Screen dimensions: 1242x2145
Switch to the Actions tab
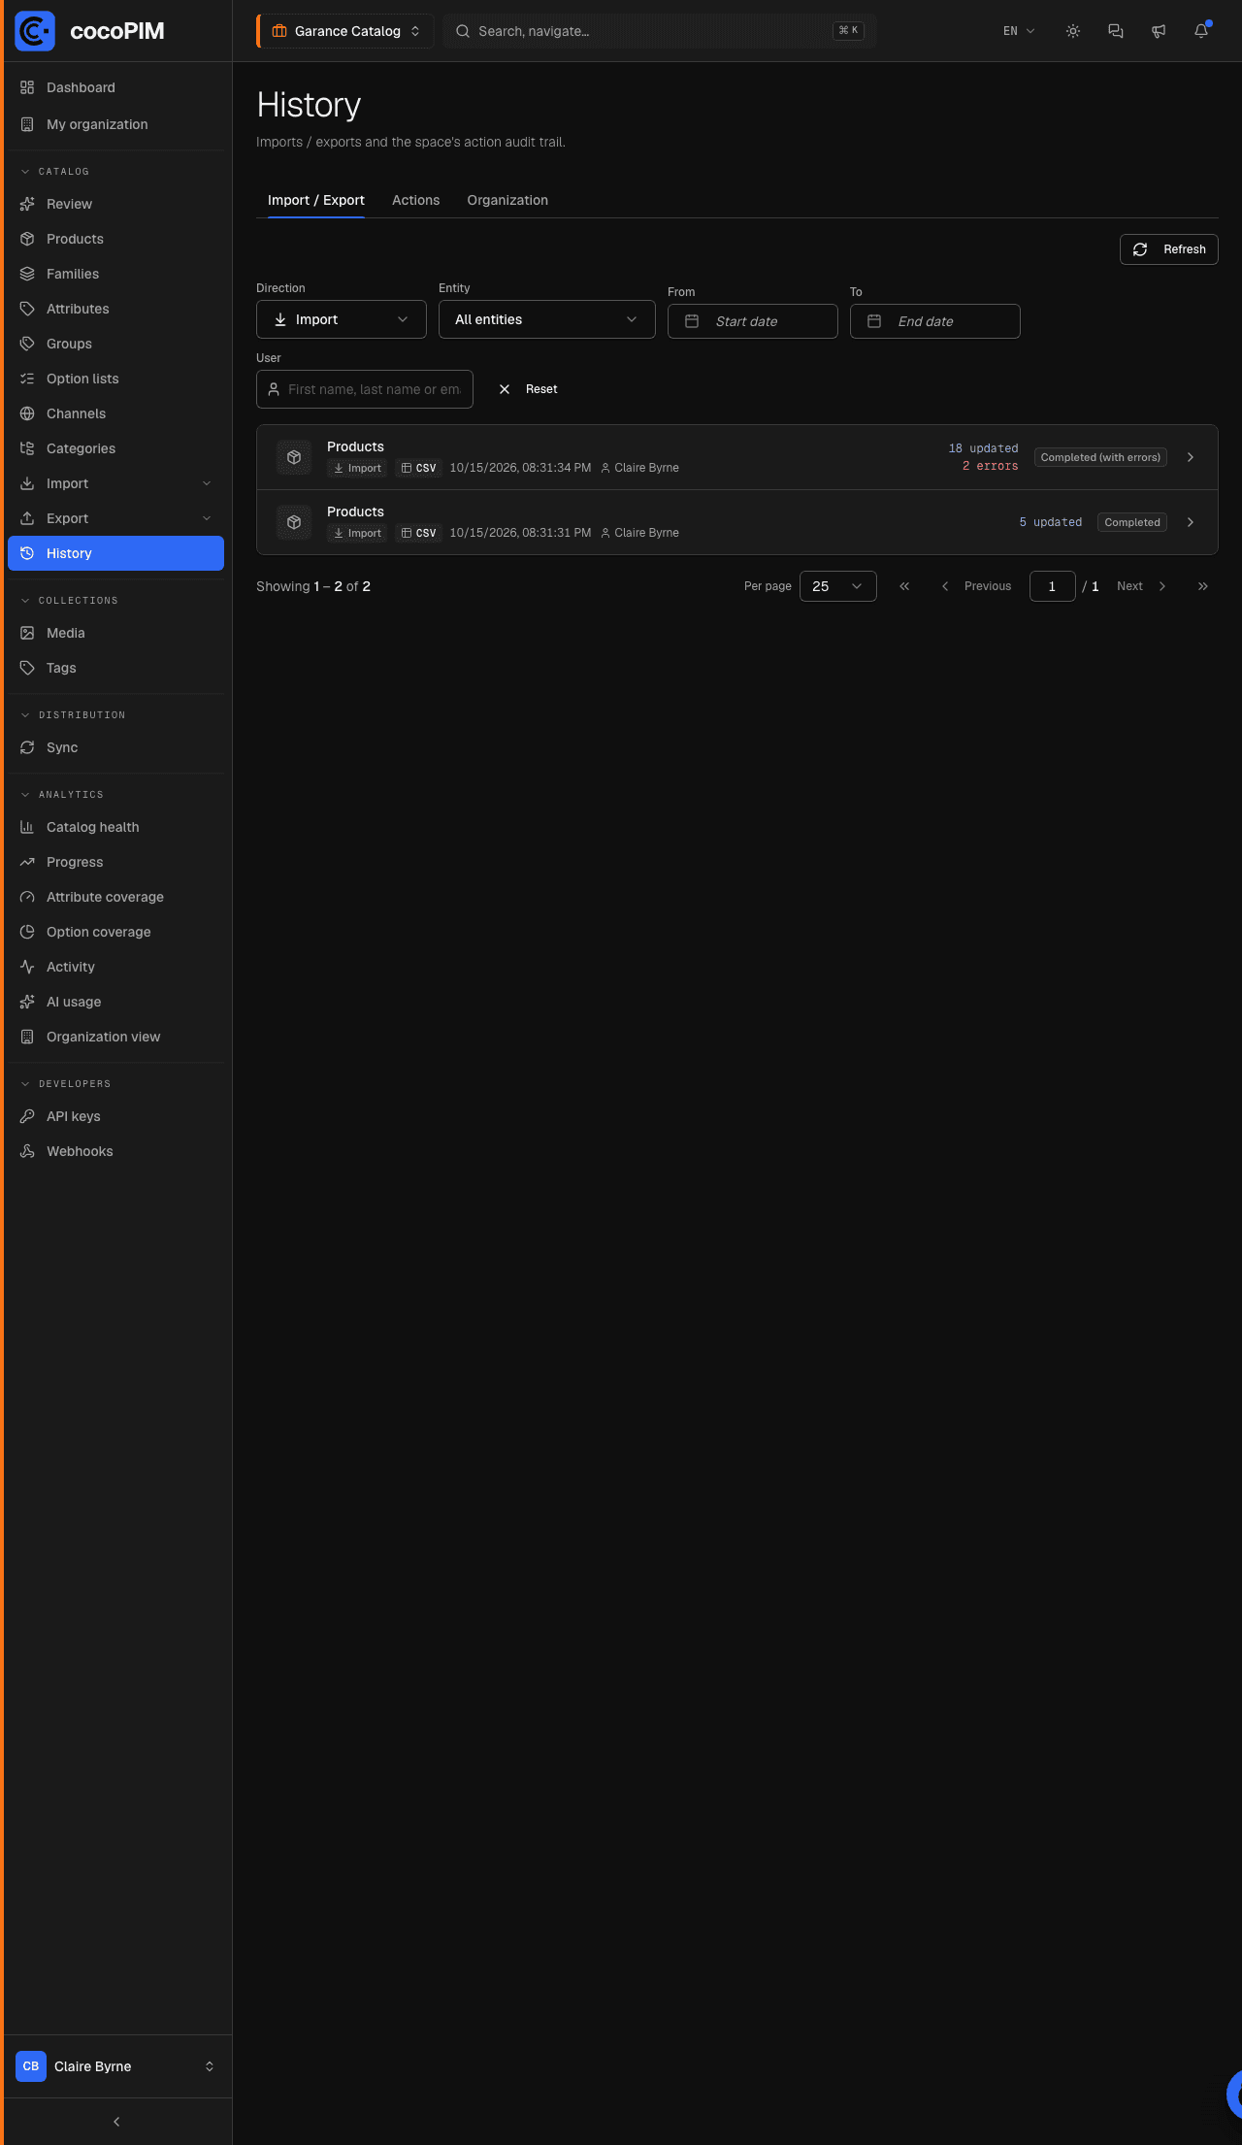click(415, 200)
